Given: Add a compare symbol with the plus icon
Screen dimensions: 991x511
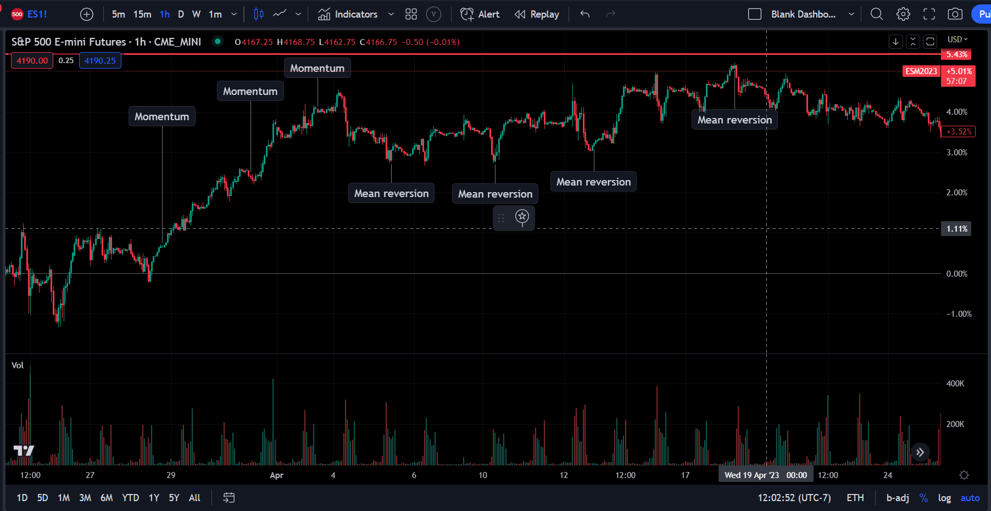Looking at the screenshot, I should [x=87, y=14].
